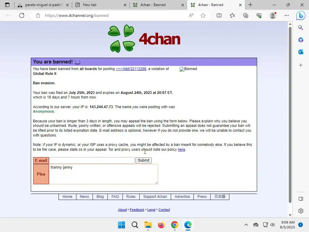
Task: Close the New tab tab
Action: [x=125, y=5]
